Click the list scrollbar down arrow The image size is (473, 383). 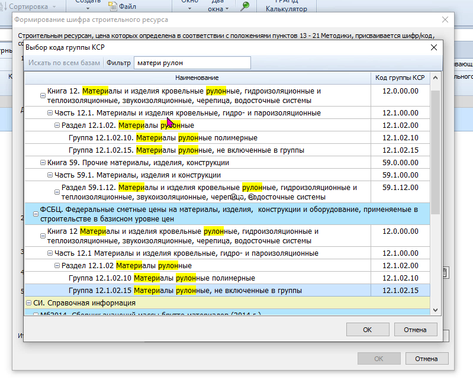(436, 310)
